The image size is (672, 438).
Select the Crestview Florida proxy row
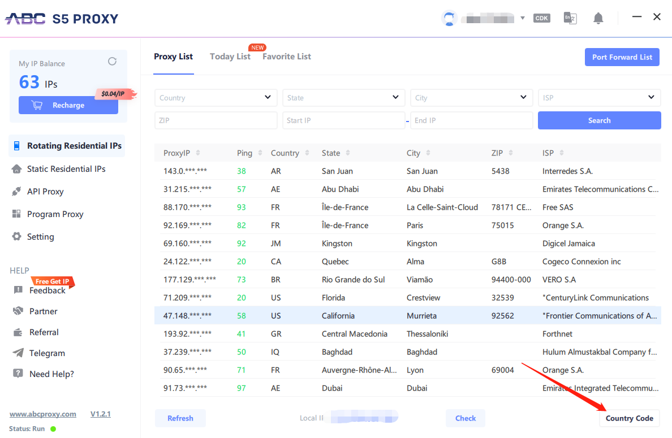[x=408, y=297]
